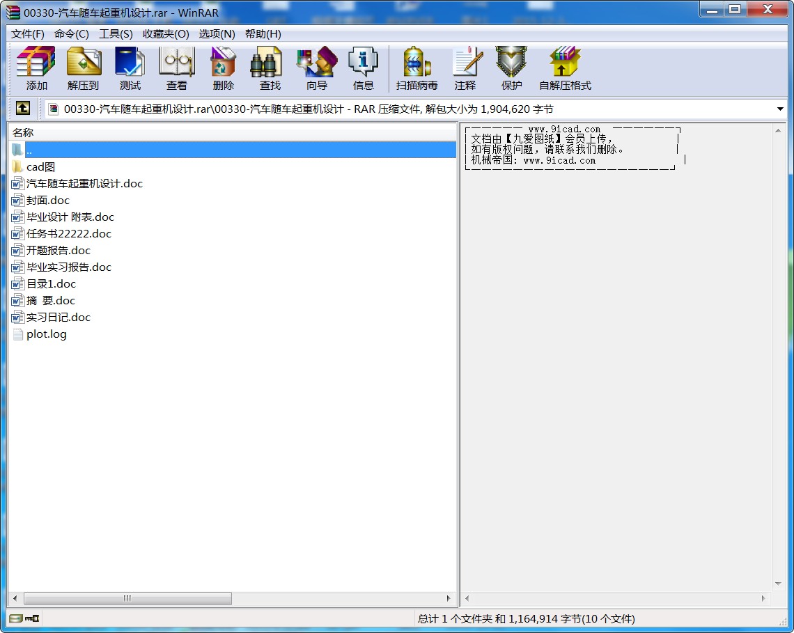The width and height of the screenshot is (794, 633).
Task: Click the WinRAR title bar icon
Action: 13,12
